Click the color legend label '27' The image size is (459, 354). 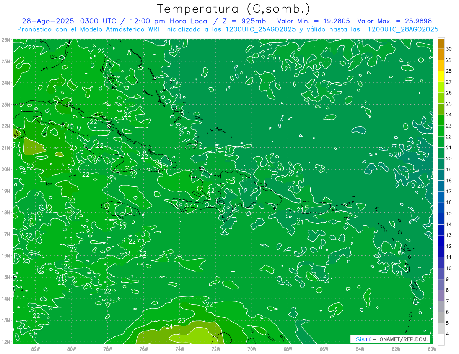[x=449, y=81]
